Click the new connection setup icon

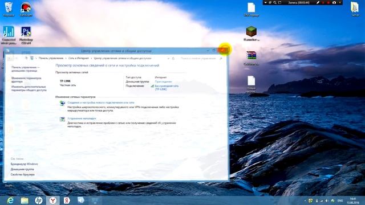(62, 103)
